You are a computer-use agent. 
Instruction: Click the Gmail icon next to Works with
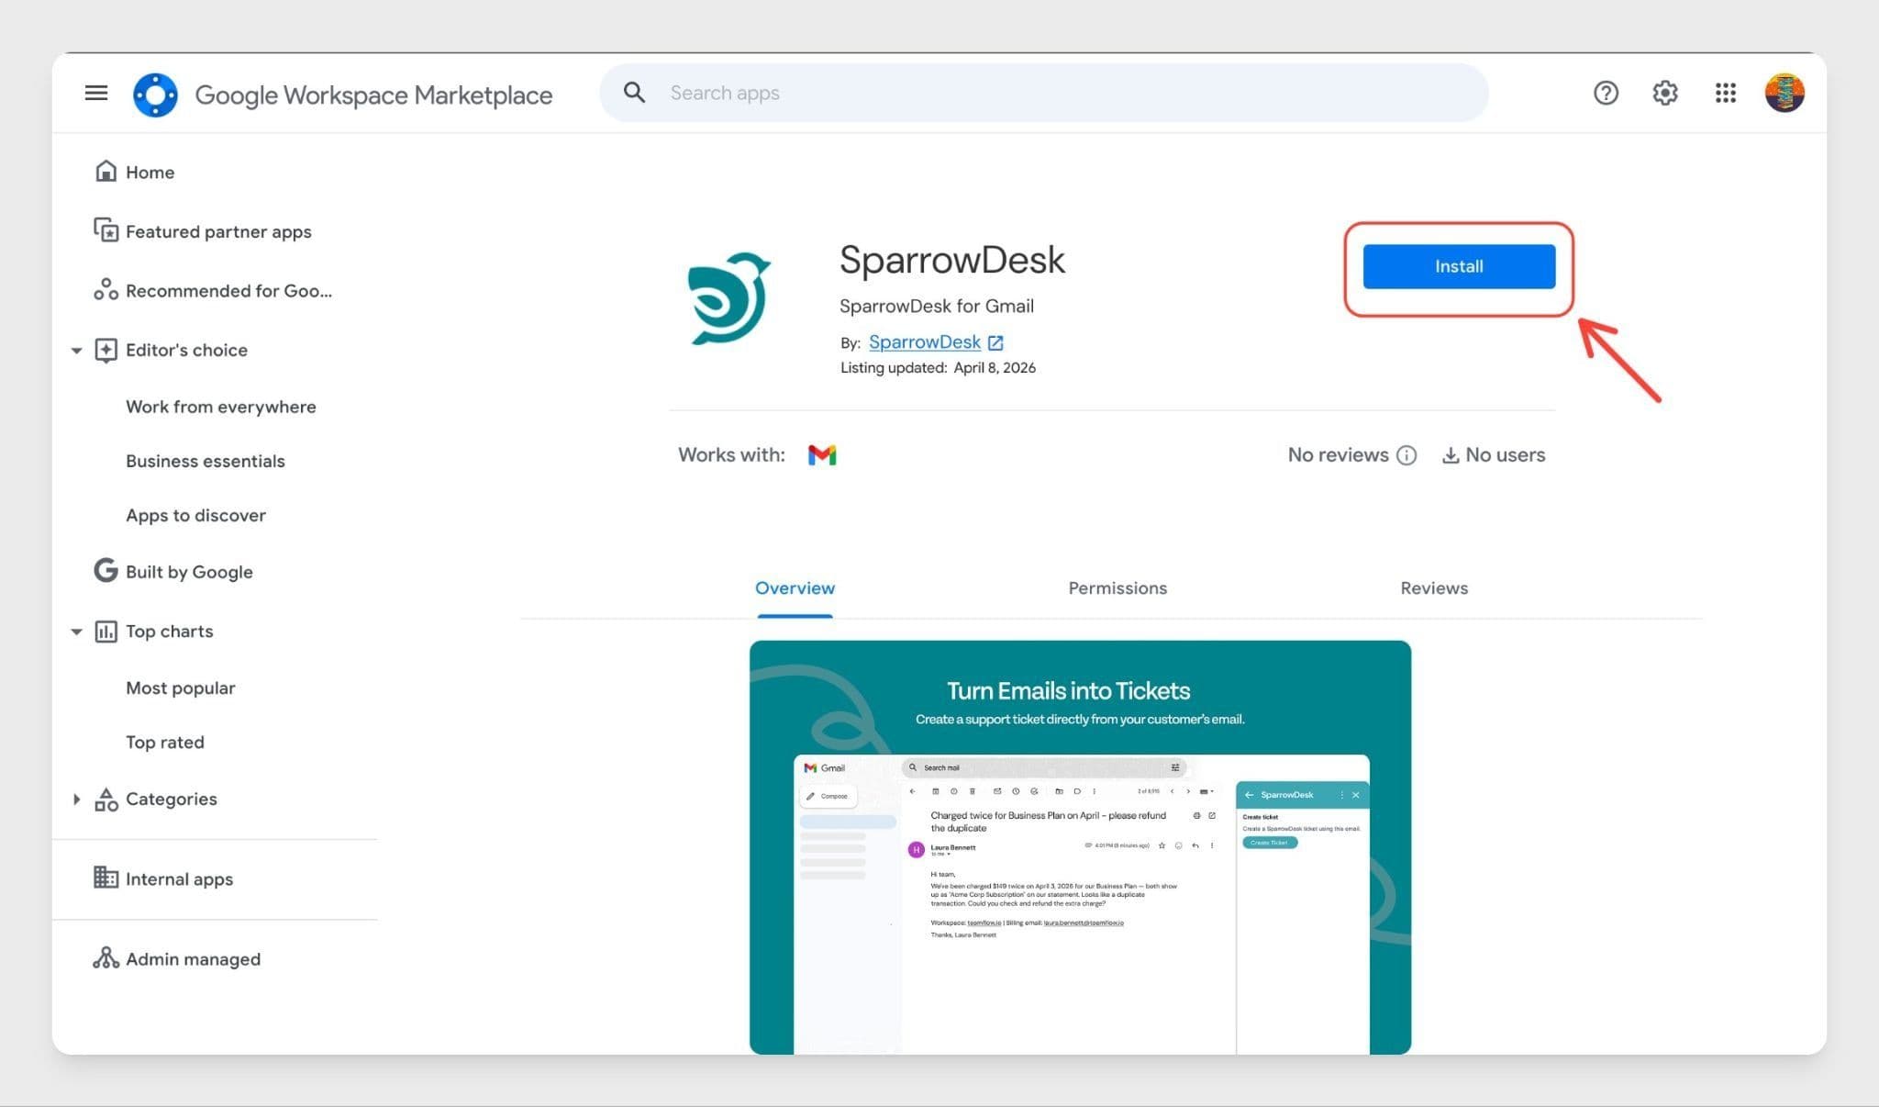[822, 455]
